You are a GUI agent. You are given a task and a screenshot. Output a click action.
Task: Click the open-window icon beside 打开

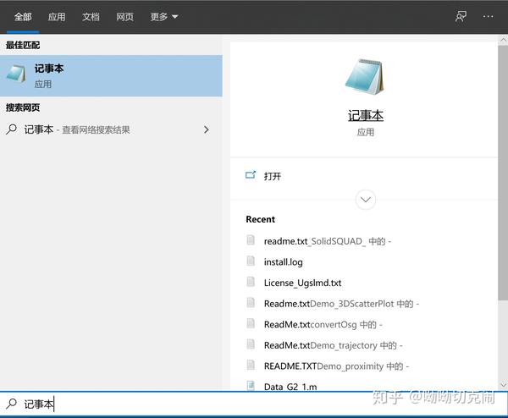251,175
